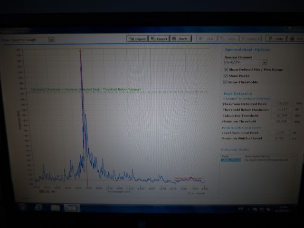Click the Calculated Threshold value field

coord(281,115)
